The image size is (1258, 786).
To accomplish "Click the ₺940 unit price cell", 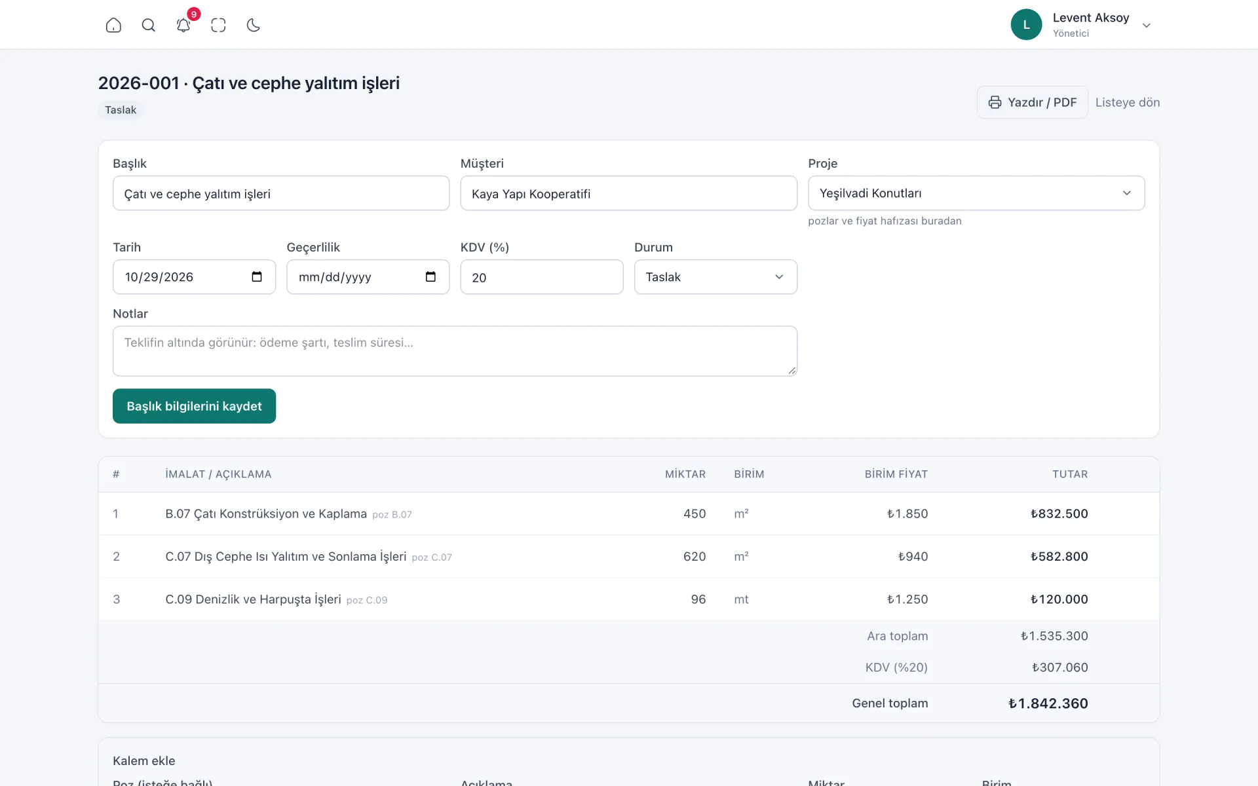I will pos(913,556).
